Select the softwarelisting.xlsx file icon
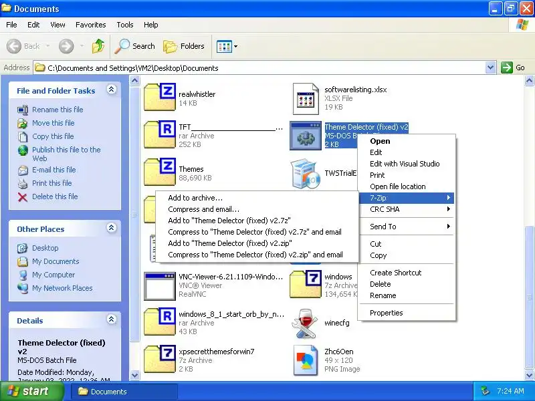The width and height of the screenshot is (535, 401). (x=306, y=98)
